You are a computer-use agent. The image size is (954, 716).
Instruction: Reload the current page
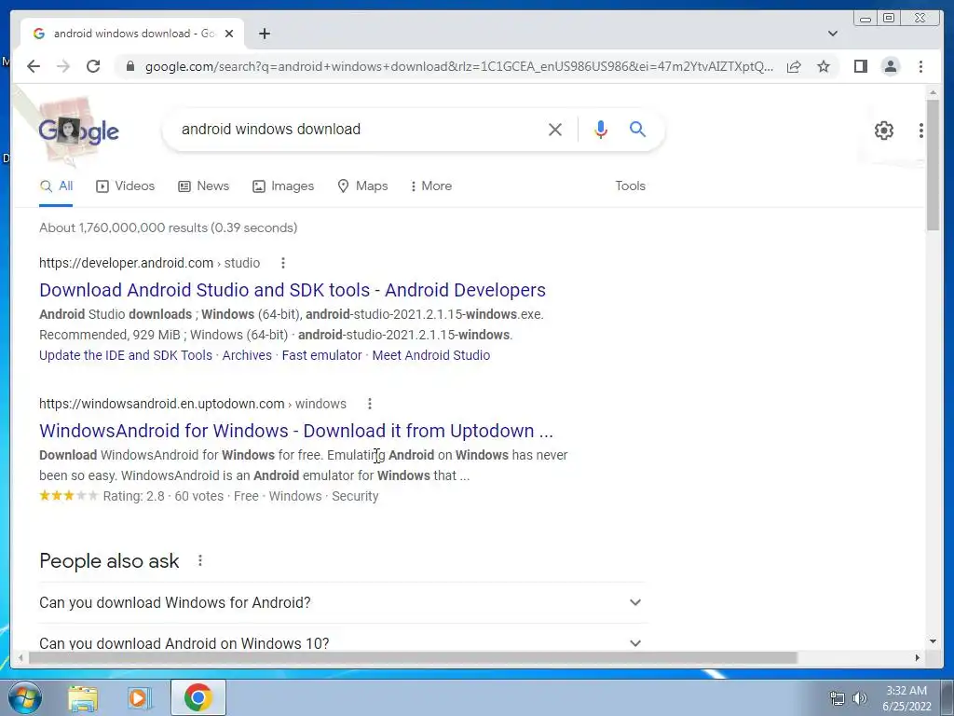pyautogui.click(x=93, y=66)
